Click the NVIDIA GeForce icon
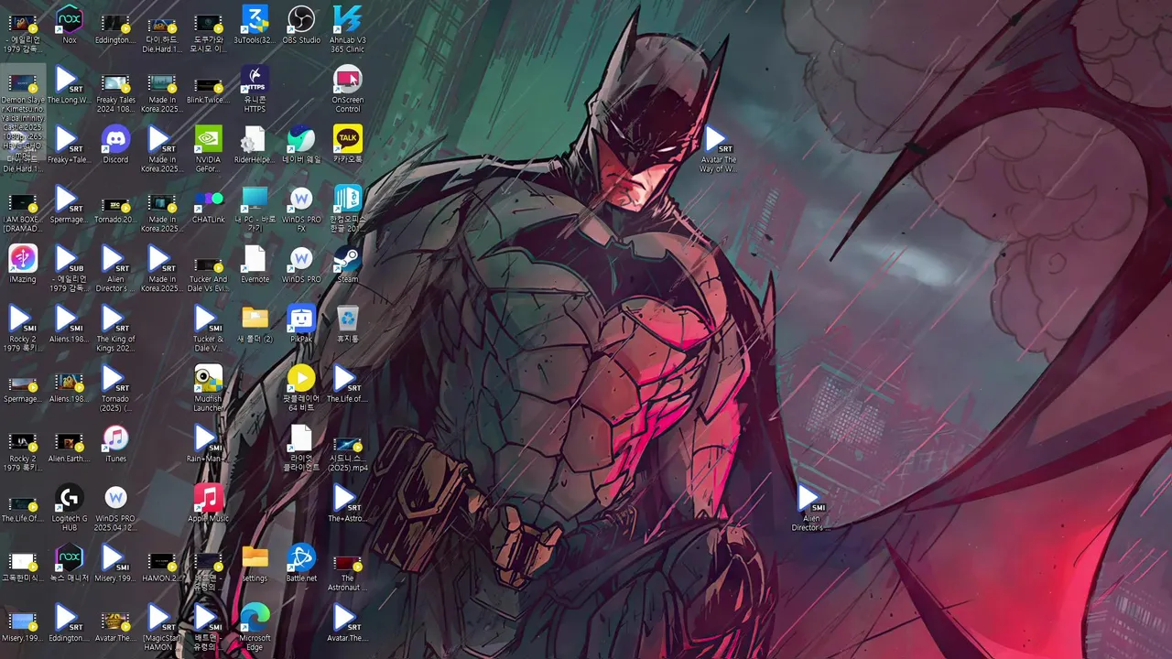 (x=208, y=148)
